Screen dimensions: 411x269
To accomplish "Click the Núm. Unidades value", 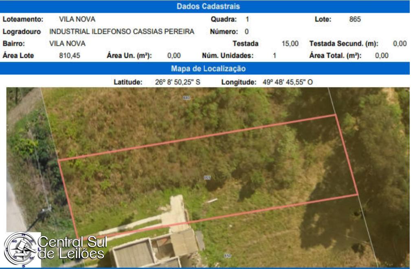I will pos(274,56).
